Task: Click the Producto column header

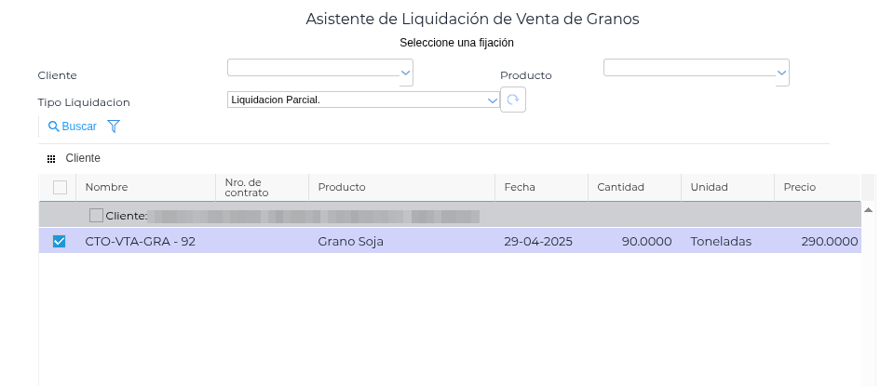Action: (x=342, y=187)
